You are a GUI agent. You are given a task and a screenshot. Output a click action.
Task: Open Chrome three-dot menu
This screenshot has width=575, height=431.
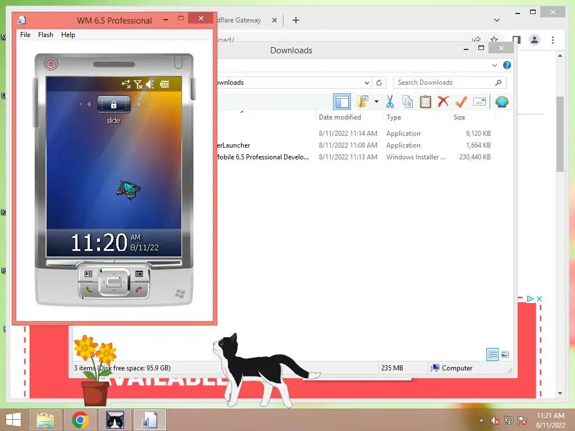click(553, 40)
